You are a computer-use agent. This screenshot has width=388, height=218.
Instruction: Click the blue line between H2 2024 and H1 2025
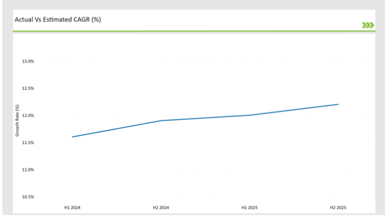205,118
